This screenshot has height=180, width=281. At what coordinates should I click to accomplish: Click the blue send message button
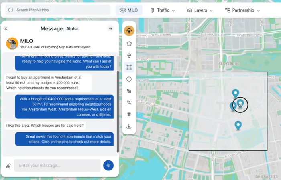(108, 165)
